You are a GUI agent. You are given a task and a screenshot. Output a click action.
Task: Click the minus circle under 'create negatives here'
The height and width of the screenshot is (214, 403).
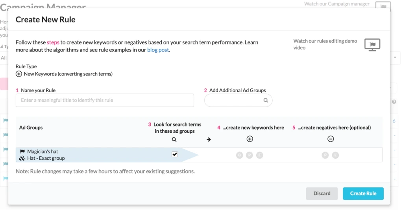331,139
